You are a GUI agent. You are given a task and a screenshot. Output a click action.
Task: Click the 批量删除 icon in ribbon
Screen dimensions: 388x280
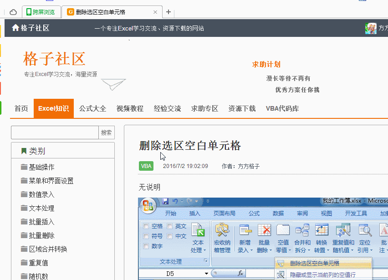(x=264, y=230)
